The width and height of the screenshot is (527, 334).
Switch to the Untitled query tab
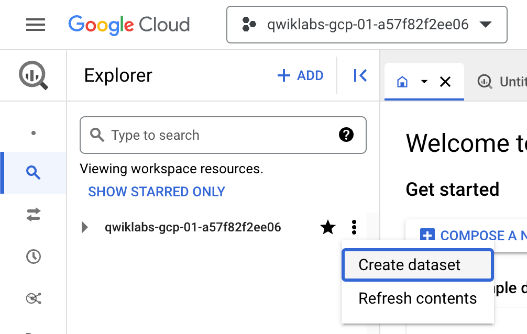(501, 81)
